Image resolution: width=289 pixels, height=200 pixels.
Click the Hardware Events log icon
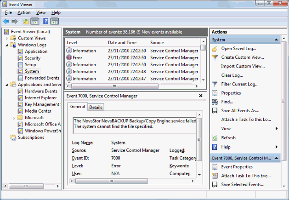point(20,91)
